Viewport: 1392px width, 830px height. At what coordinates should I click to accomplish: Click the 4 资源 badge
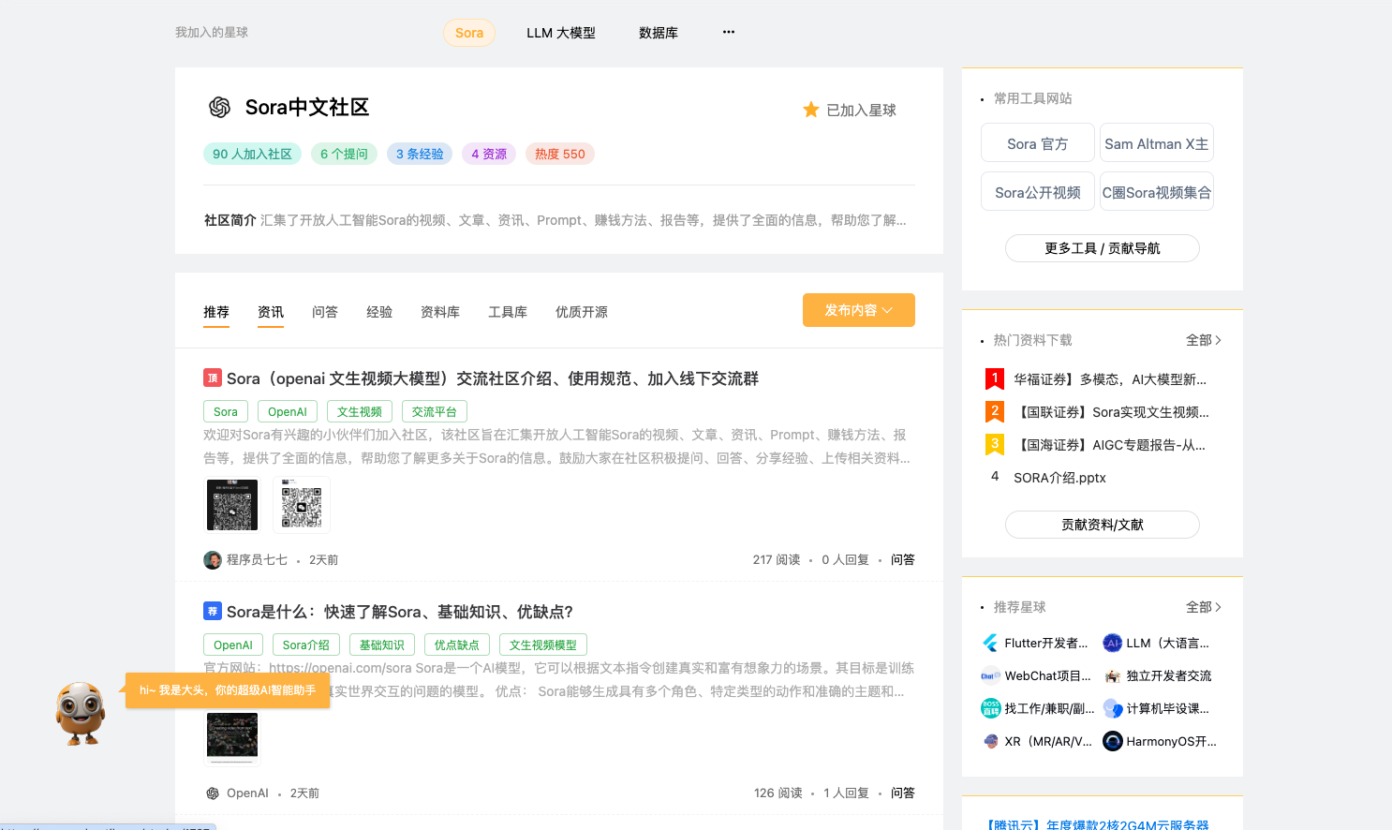489,154
